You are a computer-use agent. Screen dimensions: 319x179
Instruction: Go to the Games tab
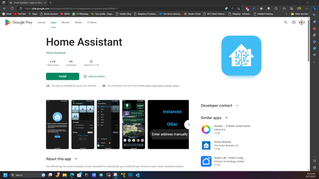[41, 22]
